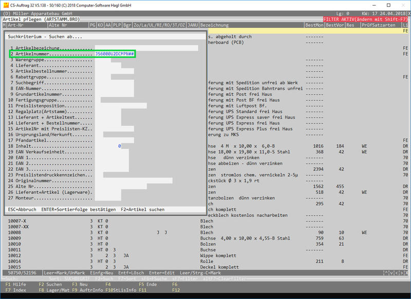This screenshot has width=411, height=299.
Task: Choose the F5 Ende function key label
Action: tap(147, 284)
